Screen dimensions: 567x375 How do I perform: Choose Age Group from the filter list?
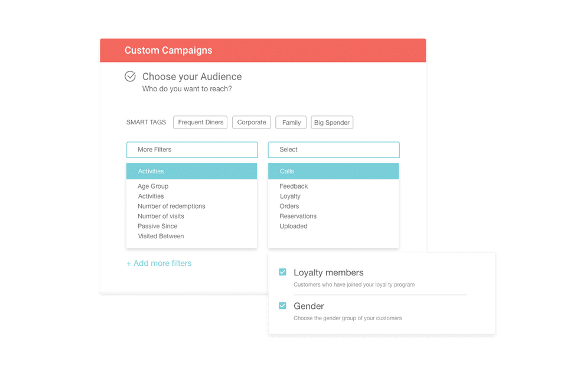(x=153, y=186)
